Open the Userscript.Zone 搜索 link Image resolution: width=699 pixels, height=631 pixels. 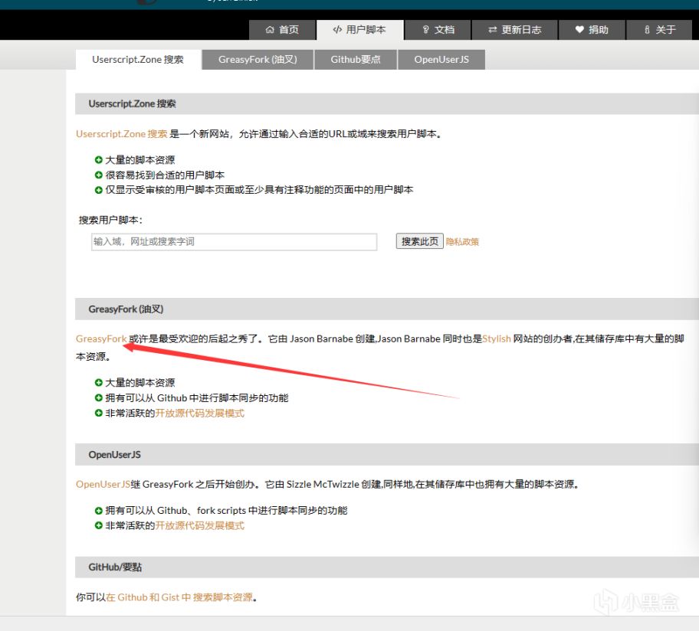tap(121, 134)
